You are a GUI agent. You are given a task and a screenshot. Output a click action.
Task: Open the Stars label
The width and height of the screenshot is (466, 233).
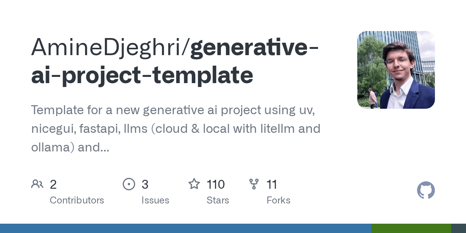coord(218,200)
